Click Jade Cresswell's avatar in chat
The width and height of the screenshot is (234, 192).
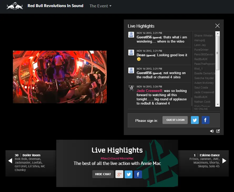click(x=131, y=88)
